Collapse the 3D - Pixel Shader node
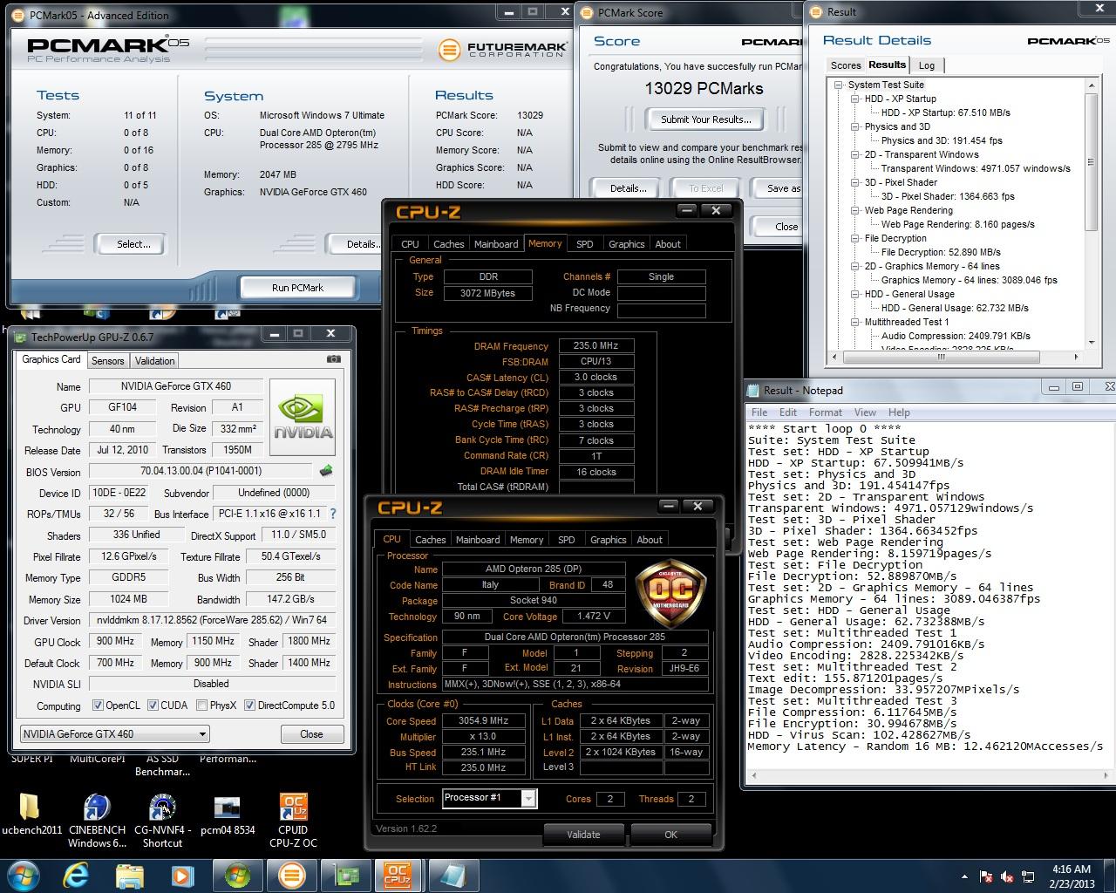The image size is (1116, 893). pos(855,182)
